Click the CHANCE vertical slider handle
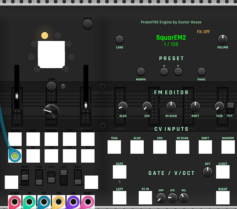This screenshot has width=237, height=209. point(17,96)
